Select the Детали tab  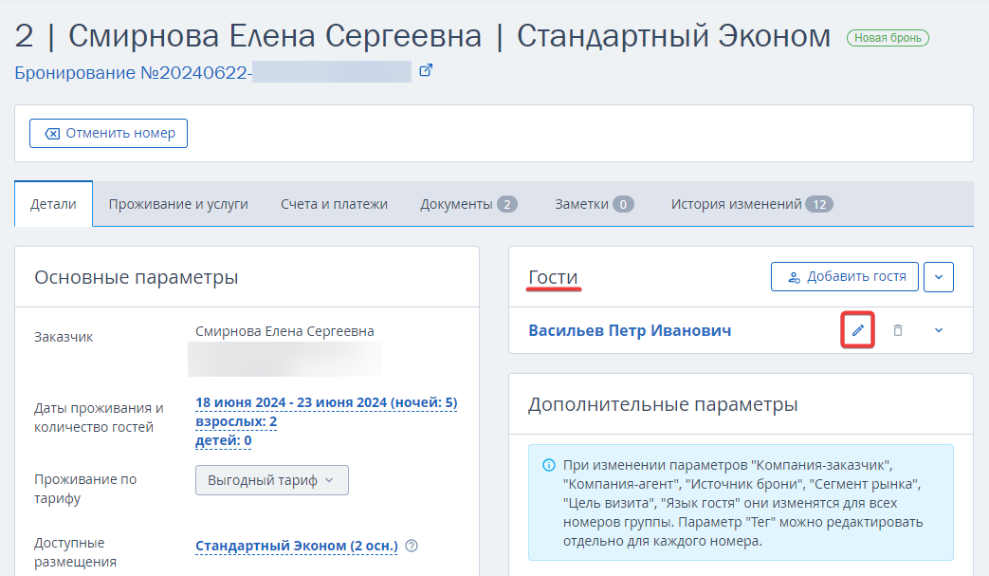click(54, 204)
